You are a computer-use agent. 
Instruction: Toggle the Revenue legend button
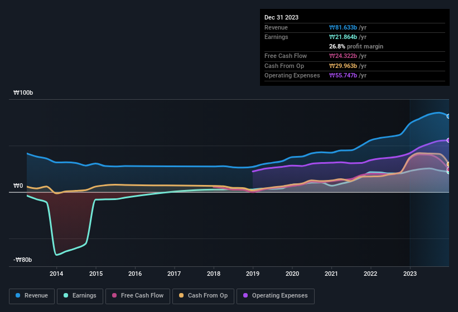coord(32,296)
